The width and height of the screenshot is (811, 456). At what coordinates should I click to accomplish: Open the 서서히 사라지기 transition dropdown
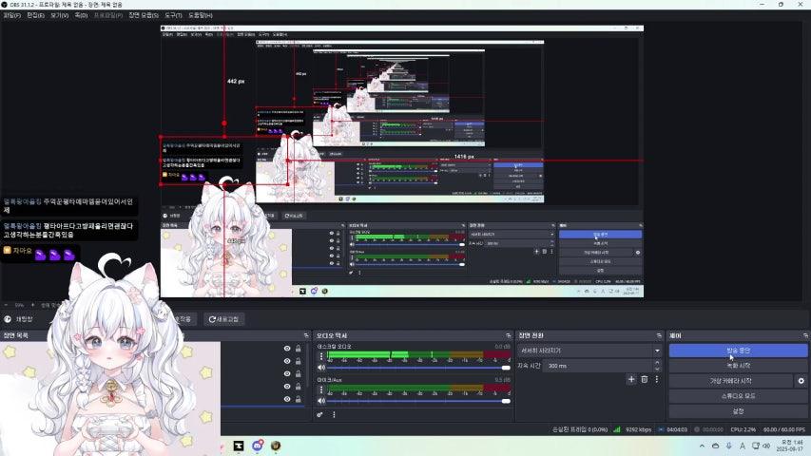pos(589,351)
